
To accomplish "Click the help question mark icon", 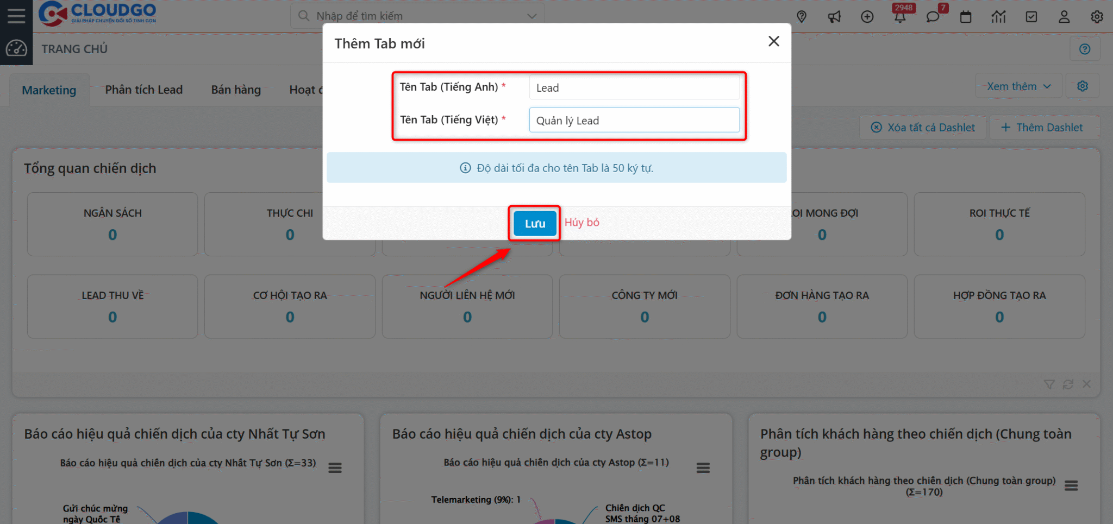I will (x=1085, y=49).
